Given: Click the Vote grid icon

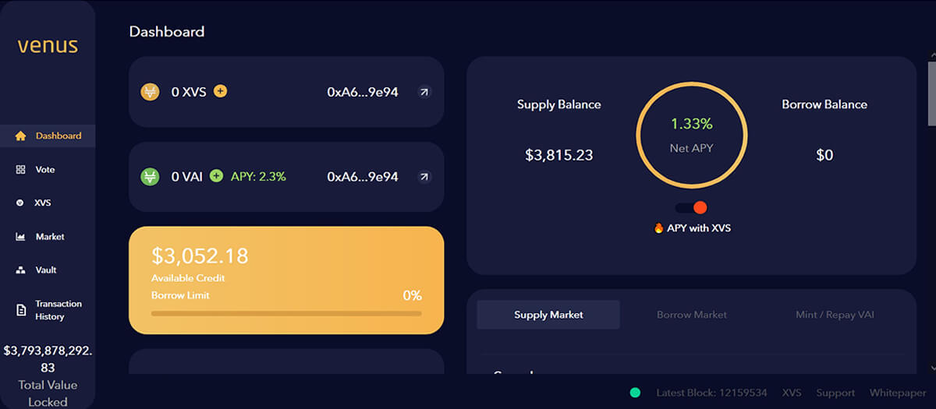Looking at the screenshot, I should tap(21, 169).
